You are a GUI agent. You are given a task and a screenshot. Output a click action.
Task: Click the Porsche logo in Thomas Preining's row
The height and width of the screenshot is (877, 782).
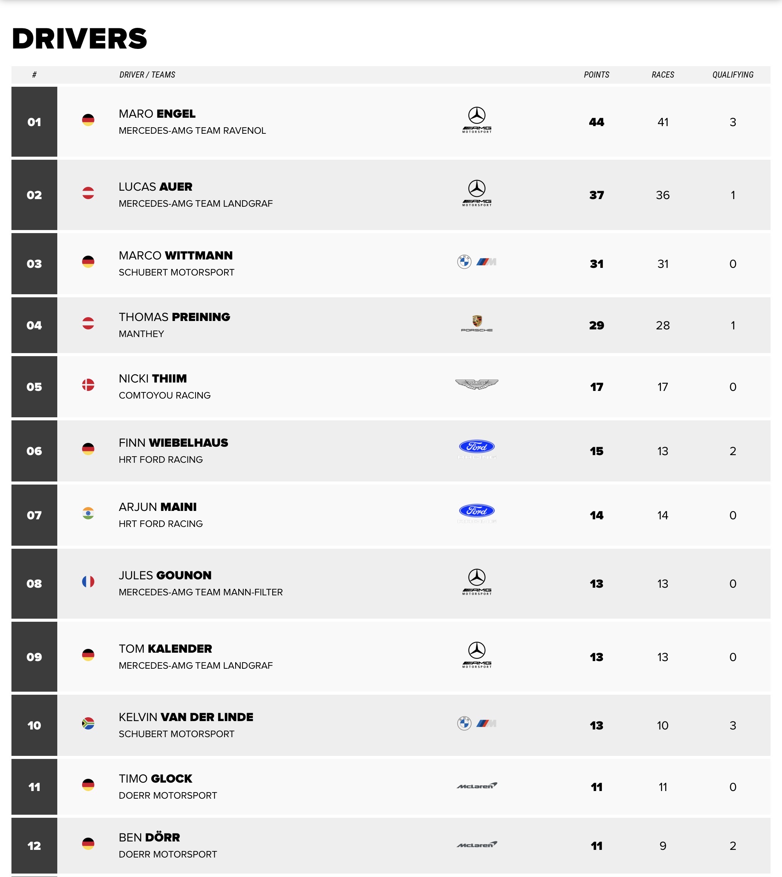(x=477, y=323)
